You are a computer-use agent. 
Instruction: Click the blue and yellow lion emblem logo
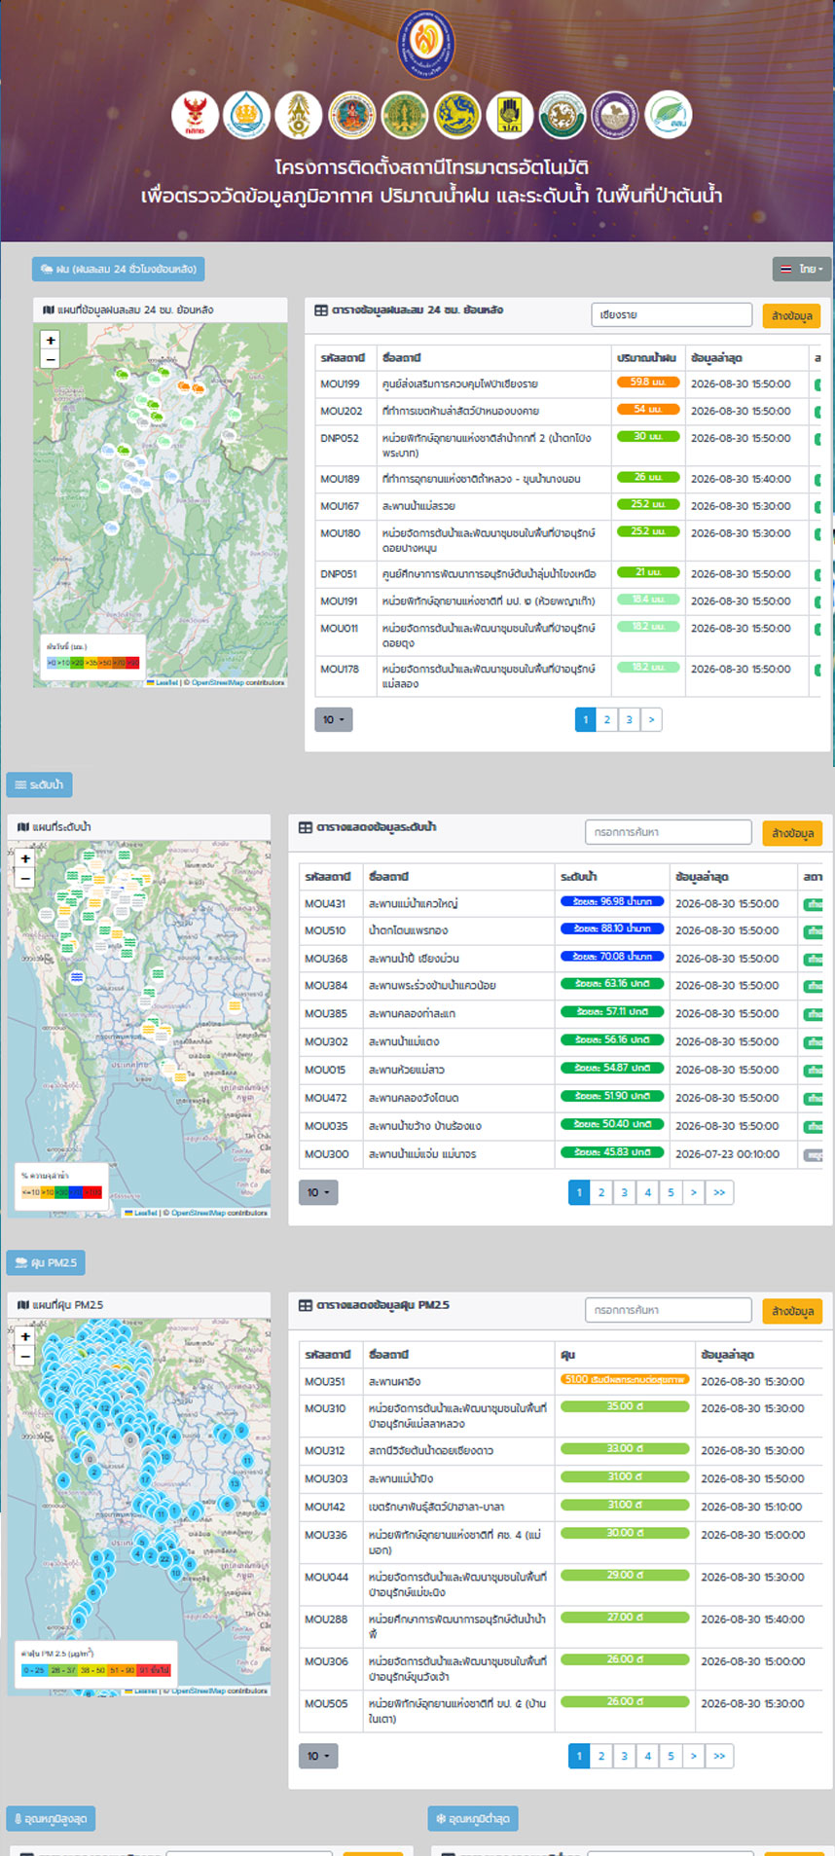[x=457, y=116]
